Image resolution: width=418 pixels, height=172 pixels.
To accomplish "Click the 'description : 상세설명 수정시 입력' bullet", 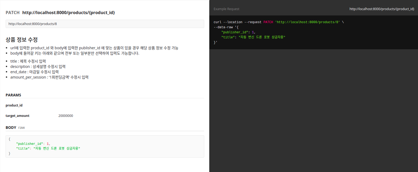I will 38,67.
